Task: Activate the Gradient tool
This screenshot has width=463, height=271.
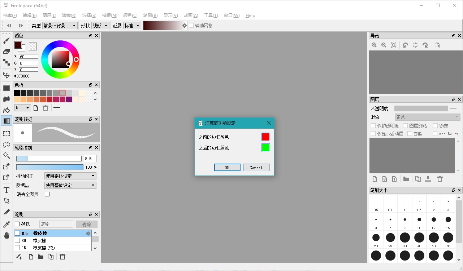Action: [7, 121]
